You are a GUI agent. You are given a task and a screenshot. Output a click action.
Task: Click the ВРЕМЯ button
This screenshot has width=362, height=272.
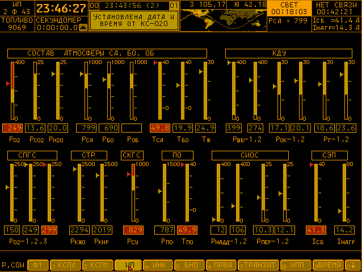point(328,265)
